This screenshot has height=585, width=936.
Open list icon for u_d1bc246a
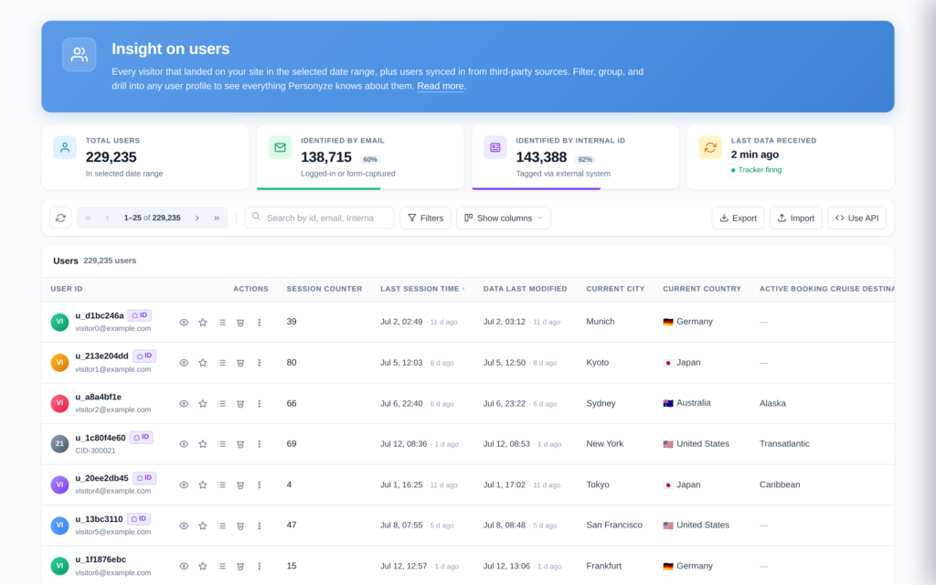coord(221,323)
